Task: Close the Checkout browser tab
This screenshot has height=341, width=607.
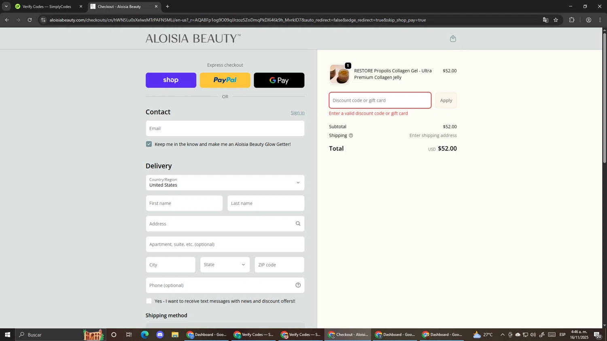Action: click(156, 6)
